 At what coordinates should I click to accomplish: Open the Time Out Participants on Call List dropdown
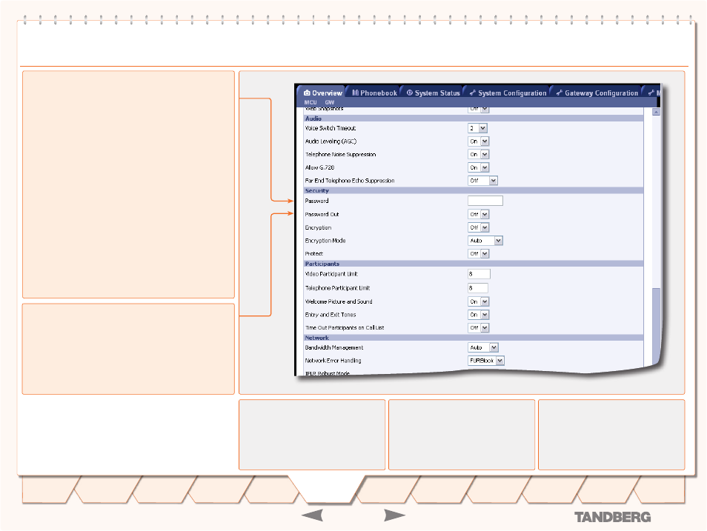pyautogui.click(x=479, y=327)
